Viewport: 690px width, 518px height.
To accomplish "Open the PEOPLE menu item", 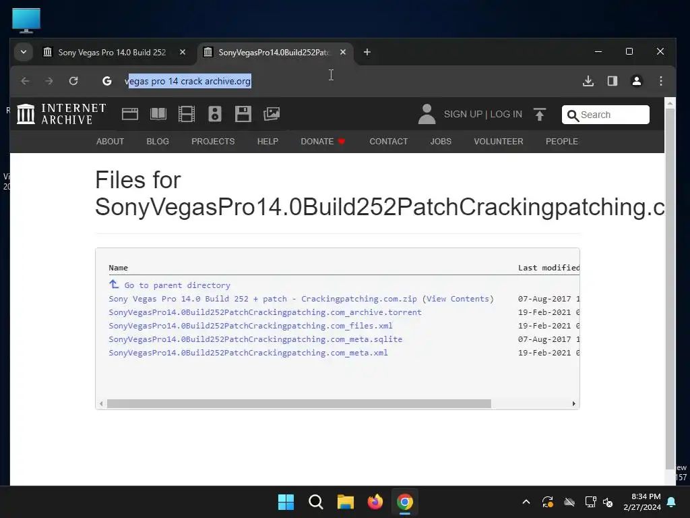I will (x=561, y=142).
